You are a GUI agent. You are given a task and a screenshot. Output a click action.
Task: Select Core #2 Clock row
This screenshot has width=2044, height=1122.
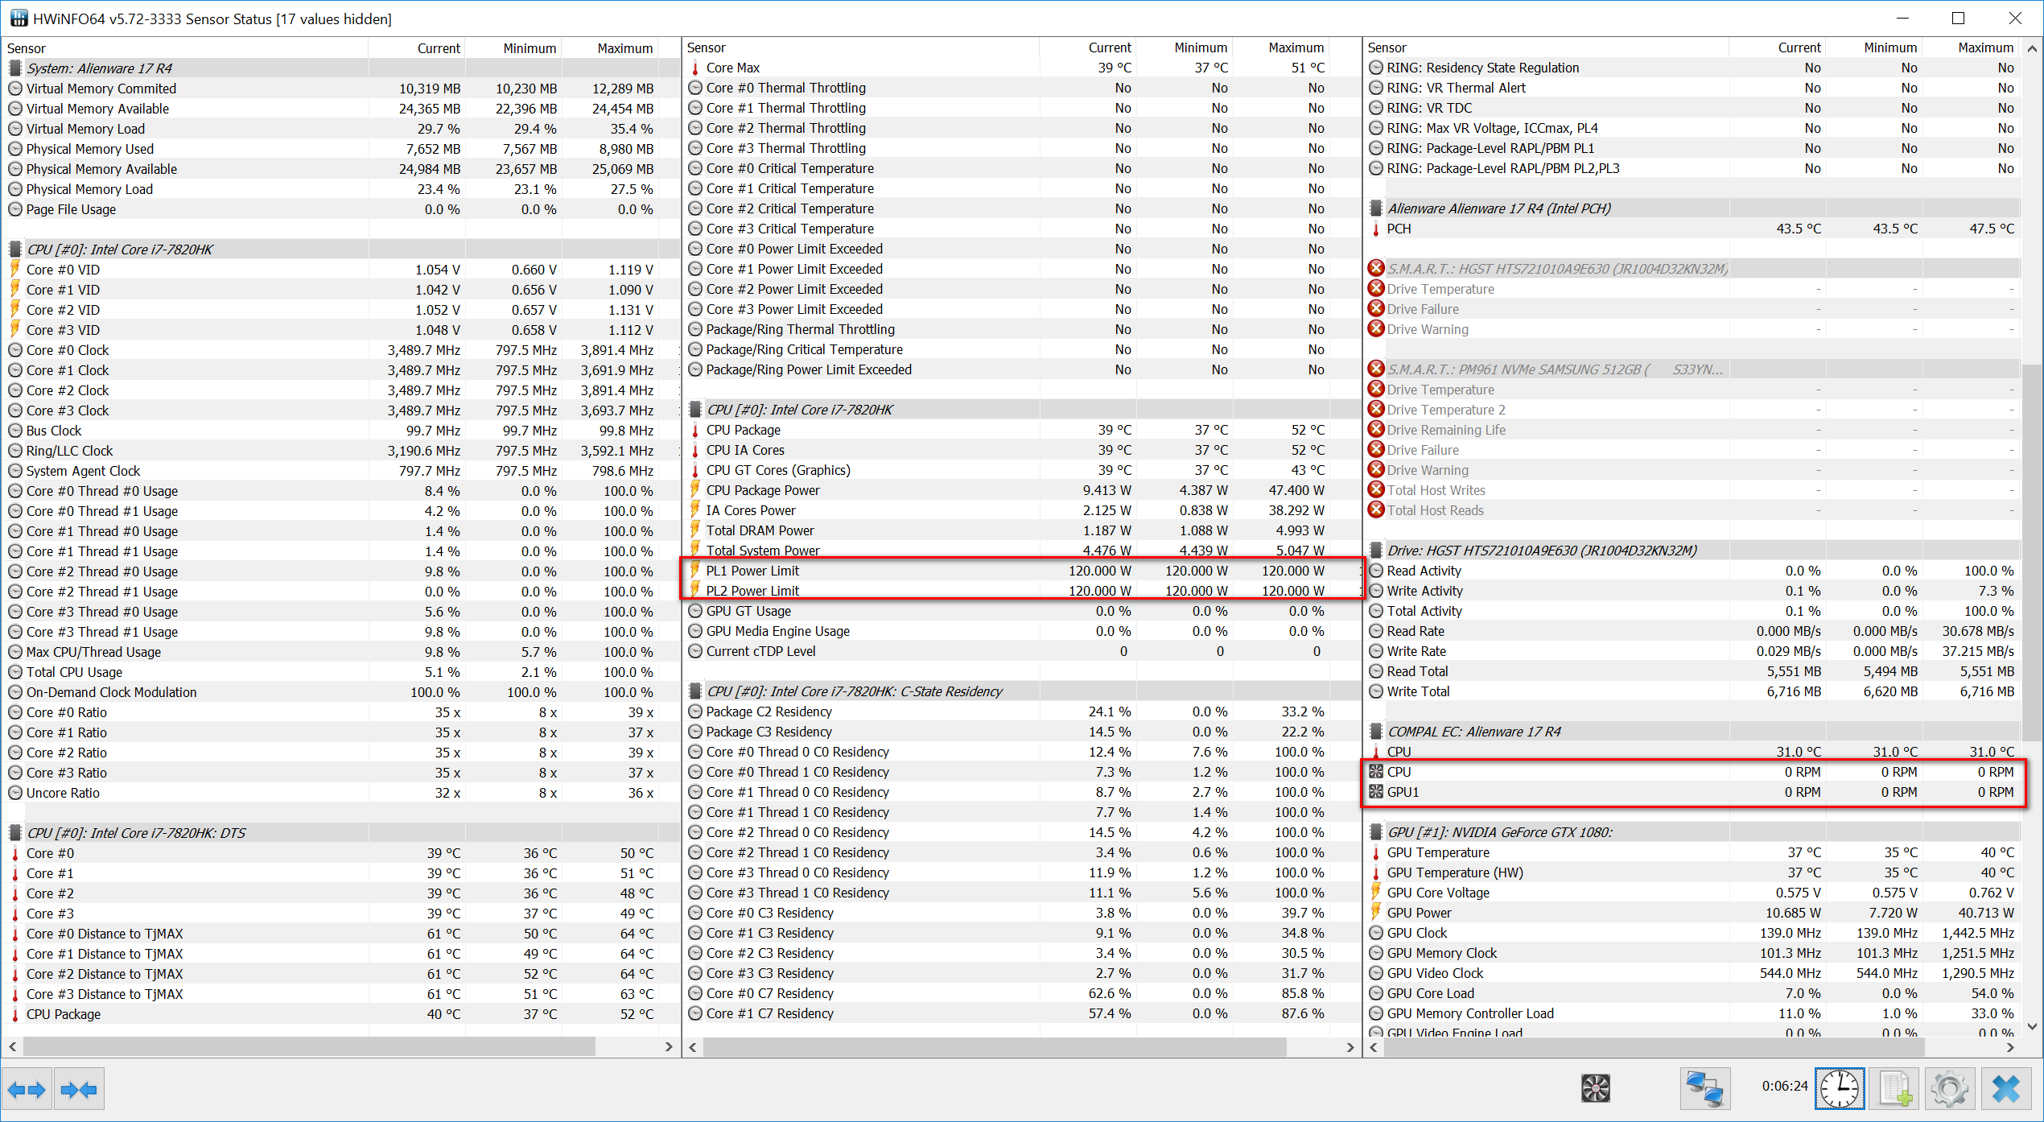coord(341,390)
